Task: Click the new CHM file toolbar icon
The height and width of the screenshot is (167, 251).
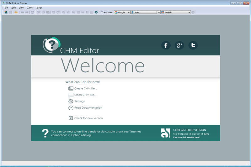Action: tap(6, 12)
